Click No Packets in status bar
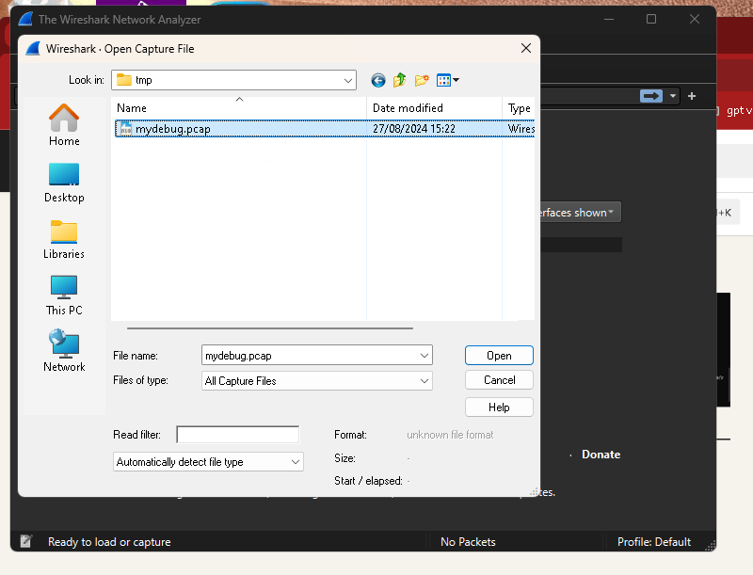 point(468,542)
